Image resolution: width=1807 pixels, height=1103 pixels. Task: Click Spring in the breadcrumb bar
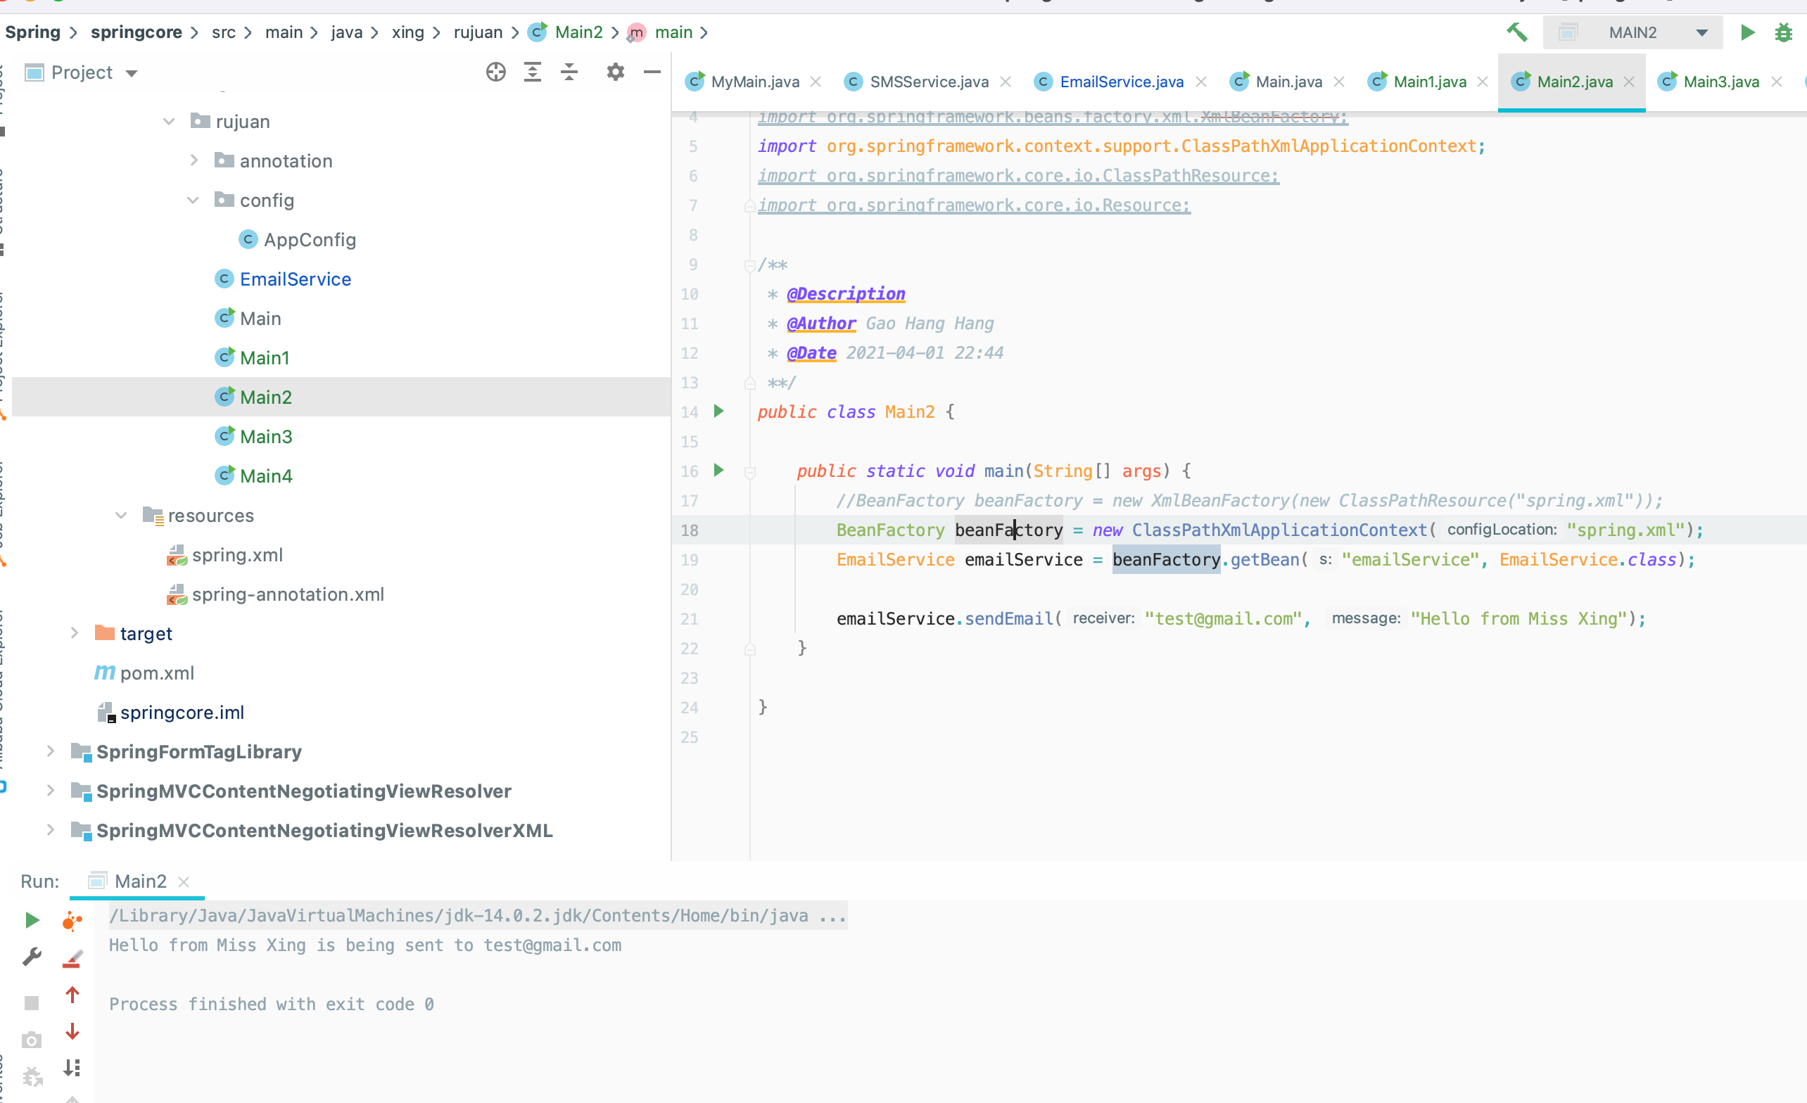coord(32,32)
